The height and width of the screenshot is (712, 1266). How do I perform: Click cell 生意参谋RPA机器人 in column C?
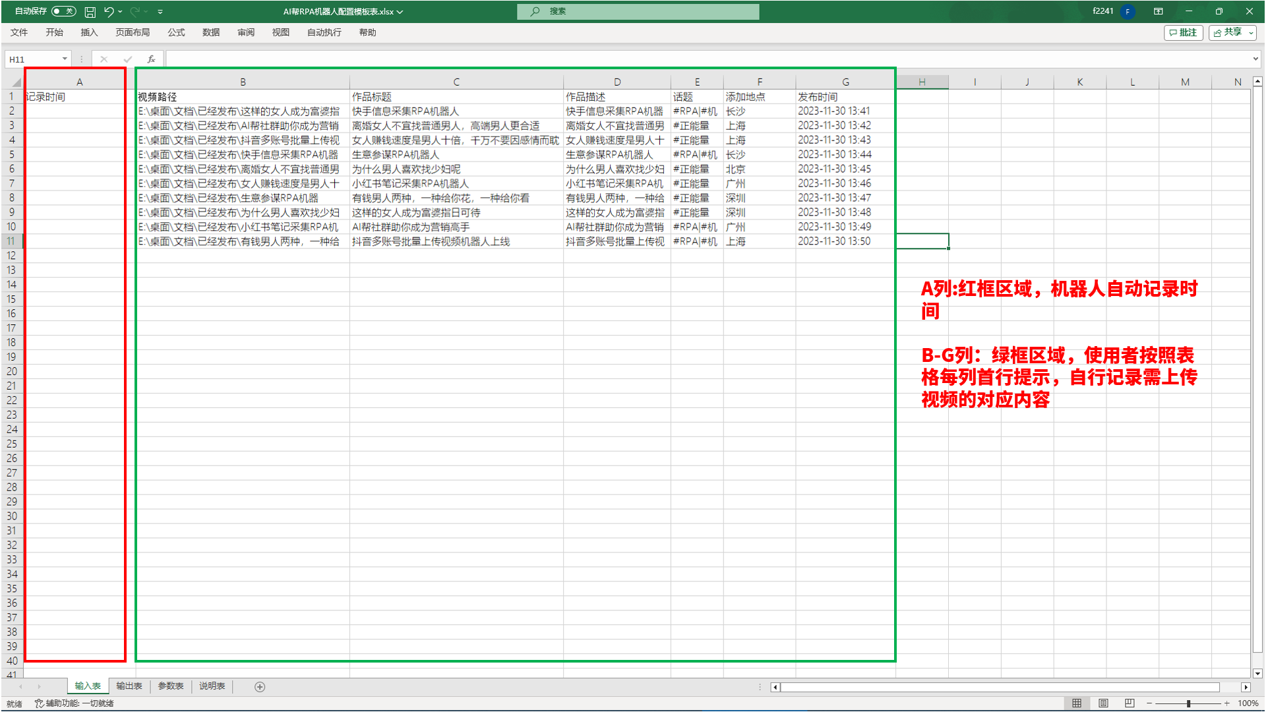click(456, 154)
